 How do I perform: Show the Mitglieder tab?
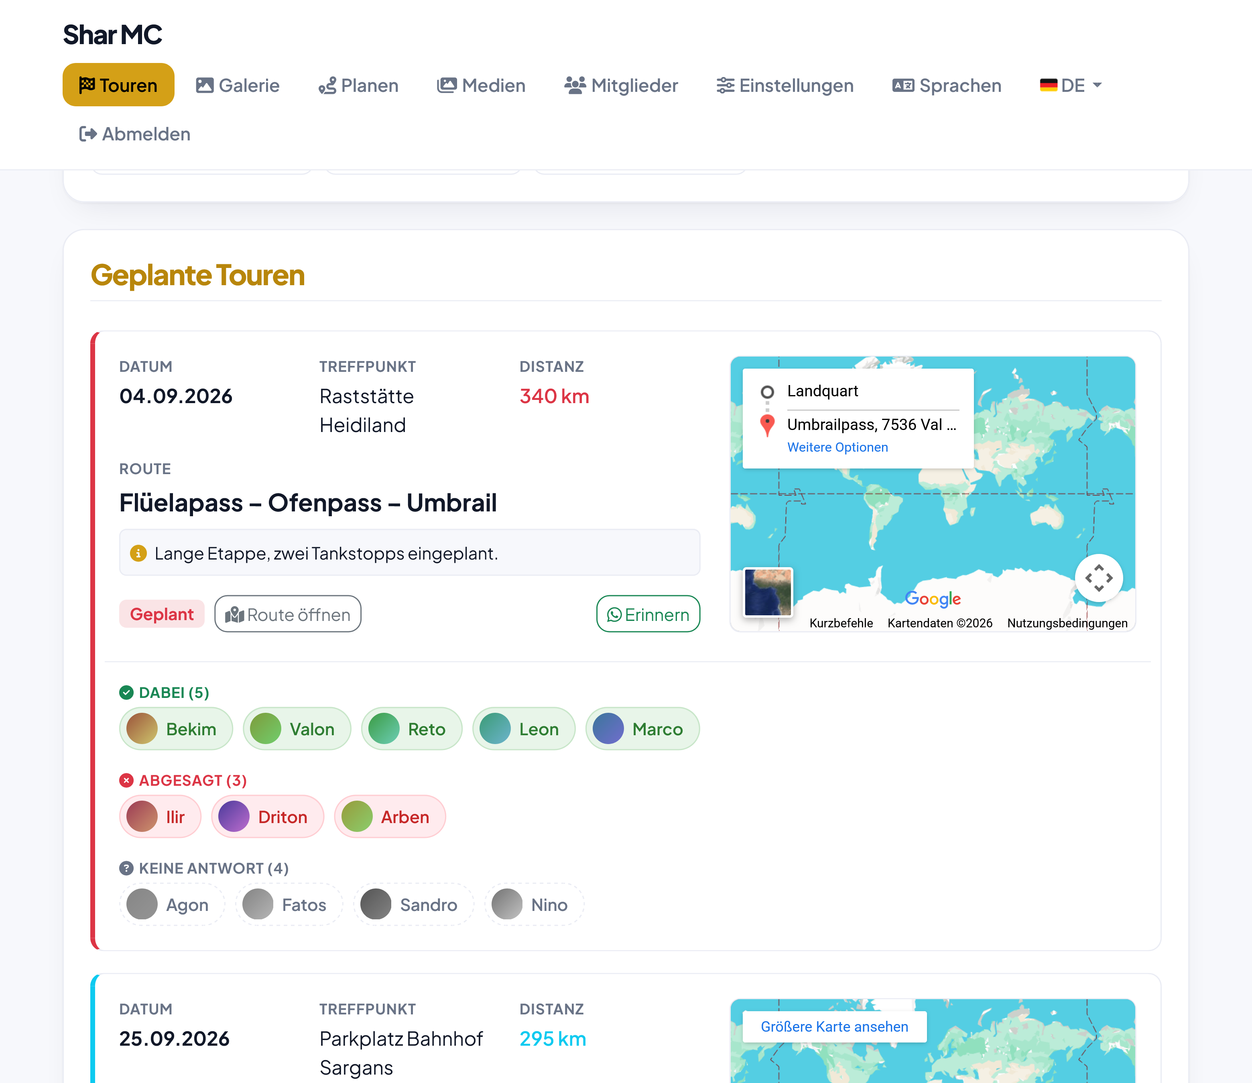[x=621, y=85]
